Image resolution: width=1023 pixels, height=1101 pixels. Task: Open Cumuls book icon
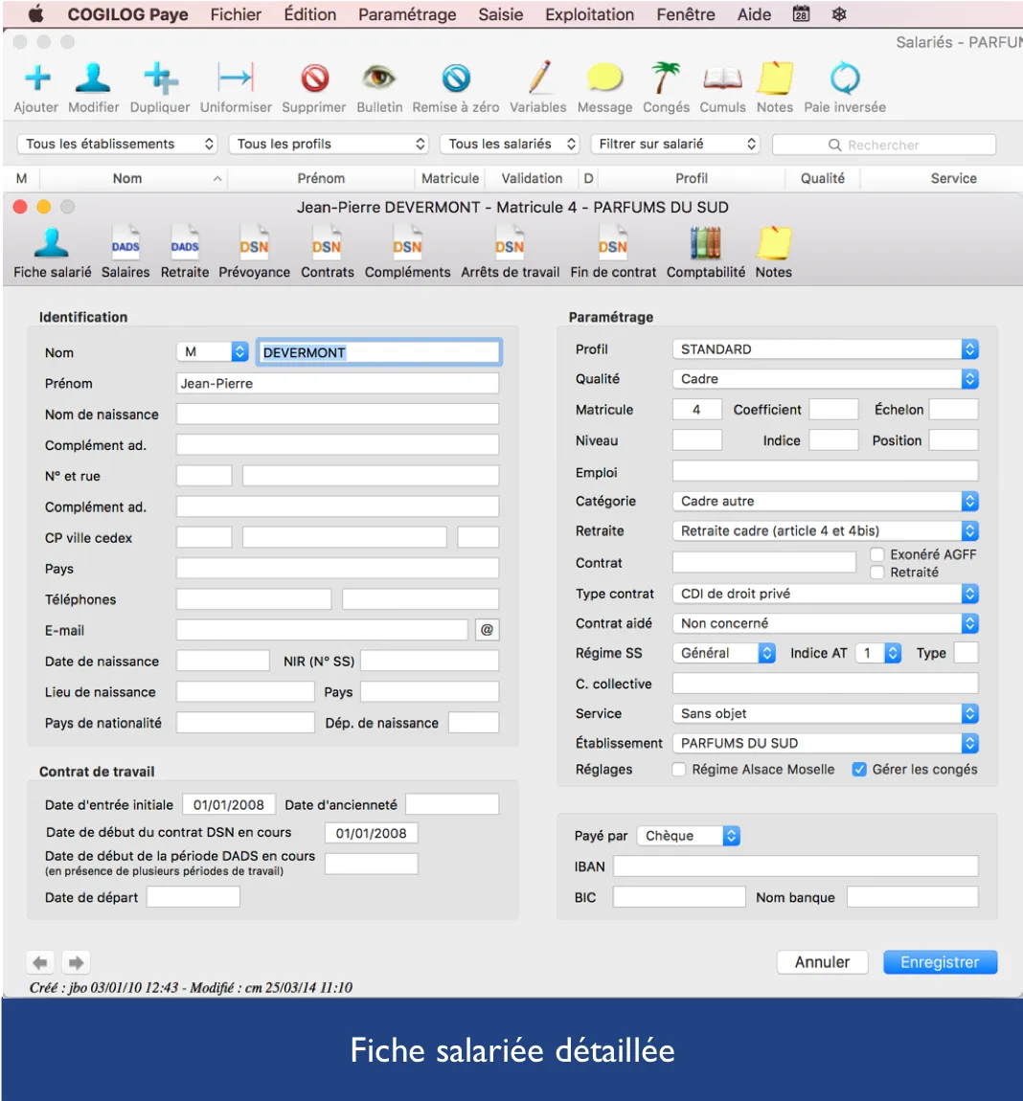click(722, 78)
